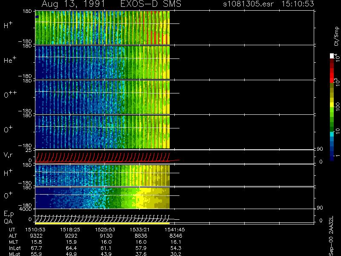341x256 pixels.
Task: Click altitude value '8836'
Action: click(x=141, y=236)
